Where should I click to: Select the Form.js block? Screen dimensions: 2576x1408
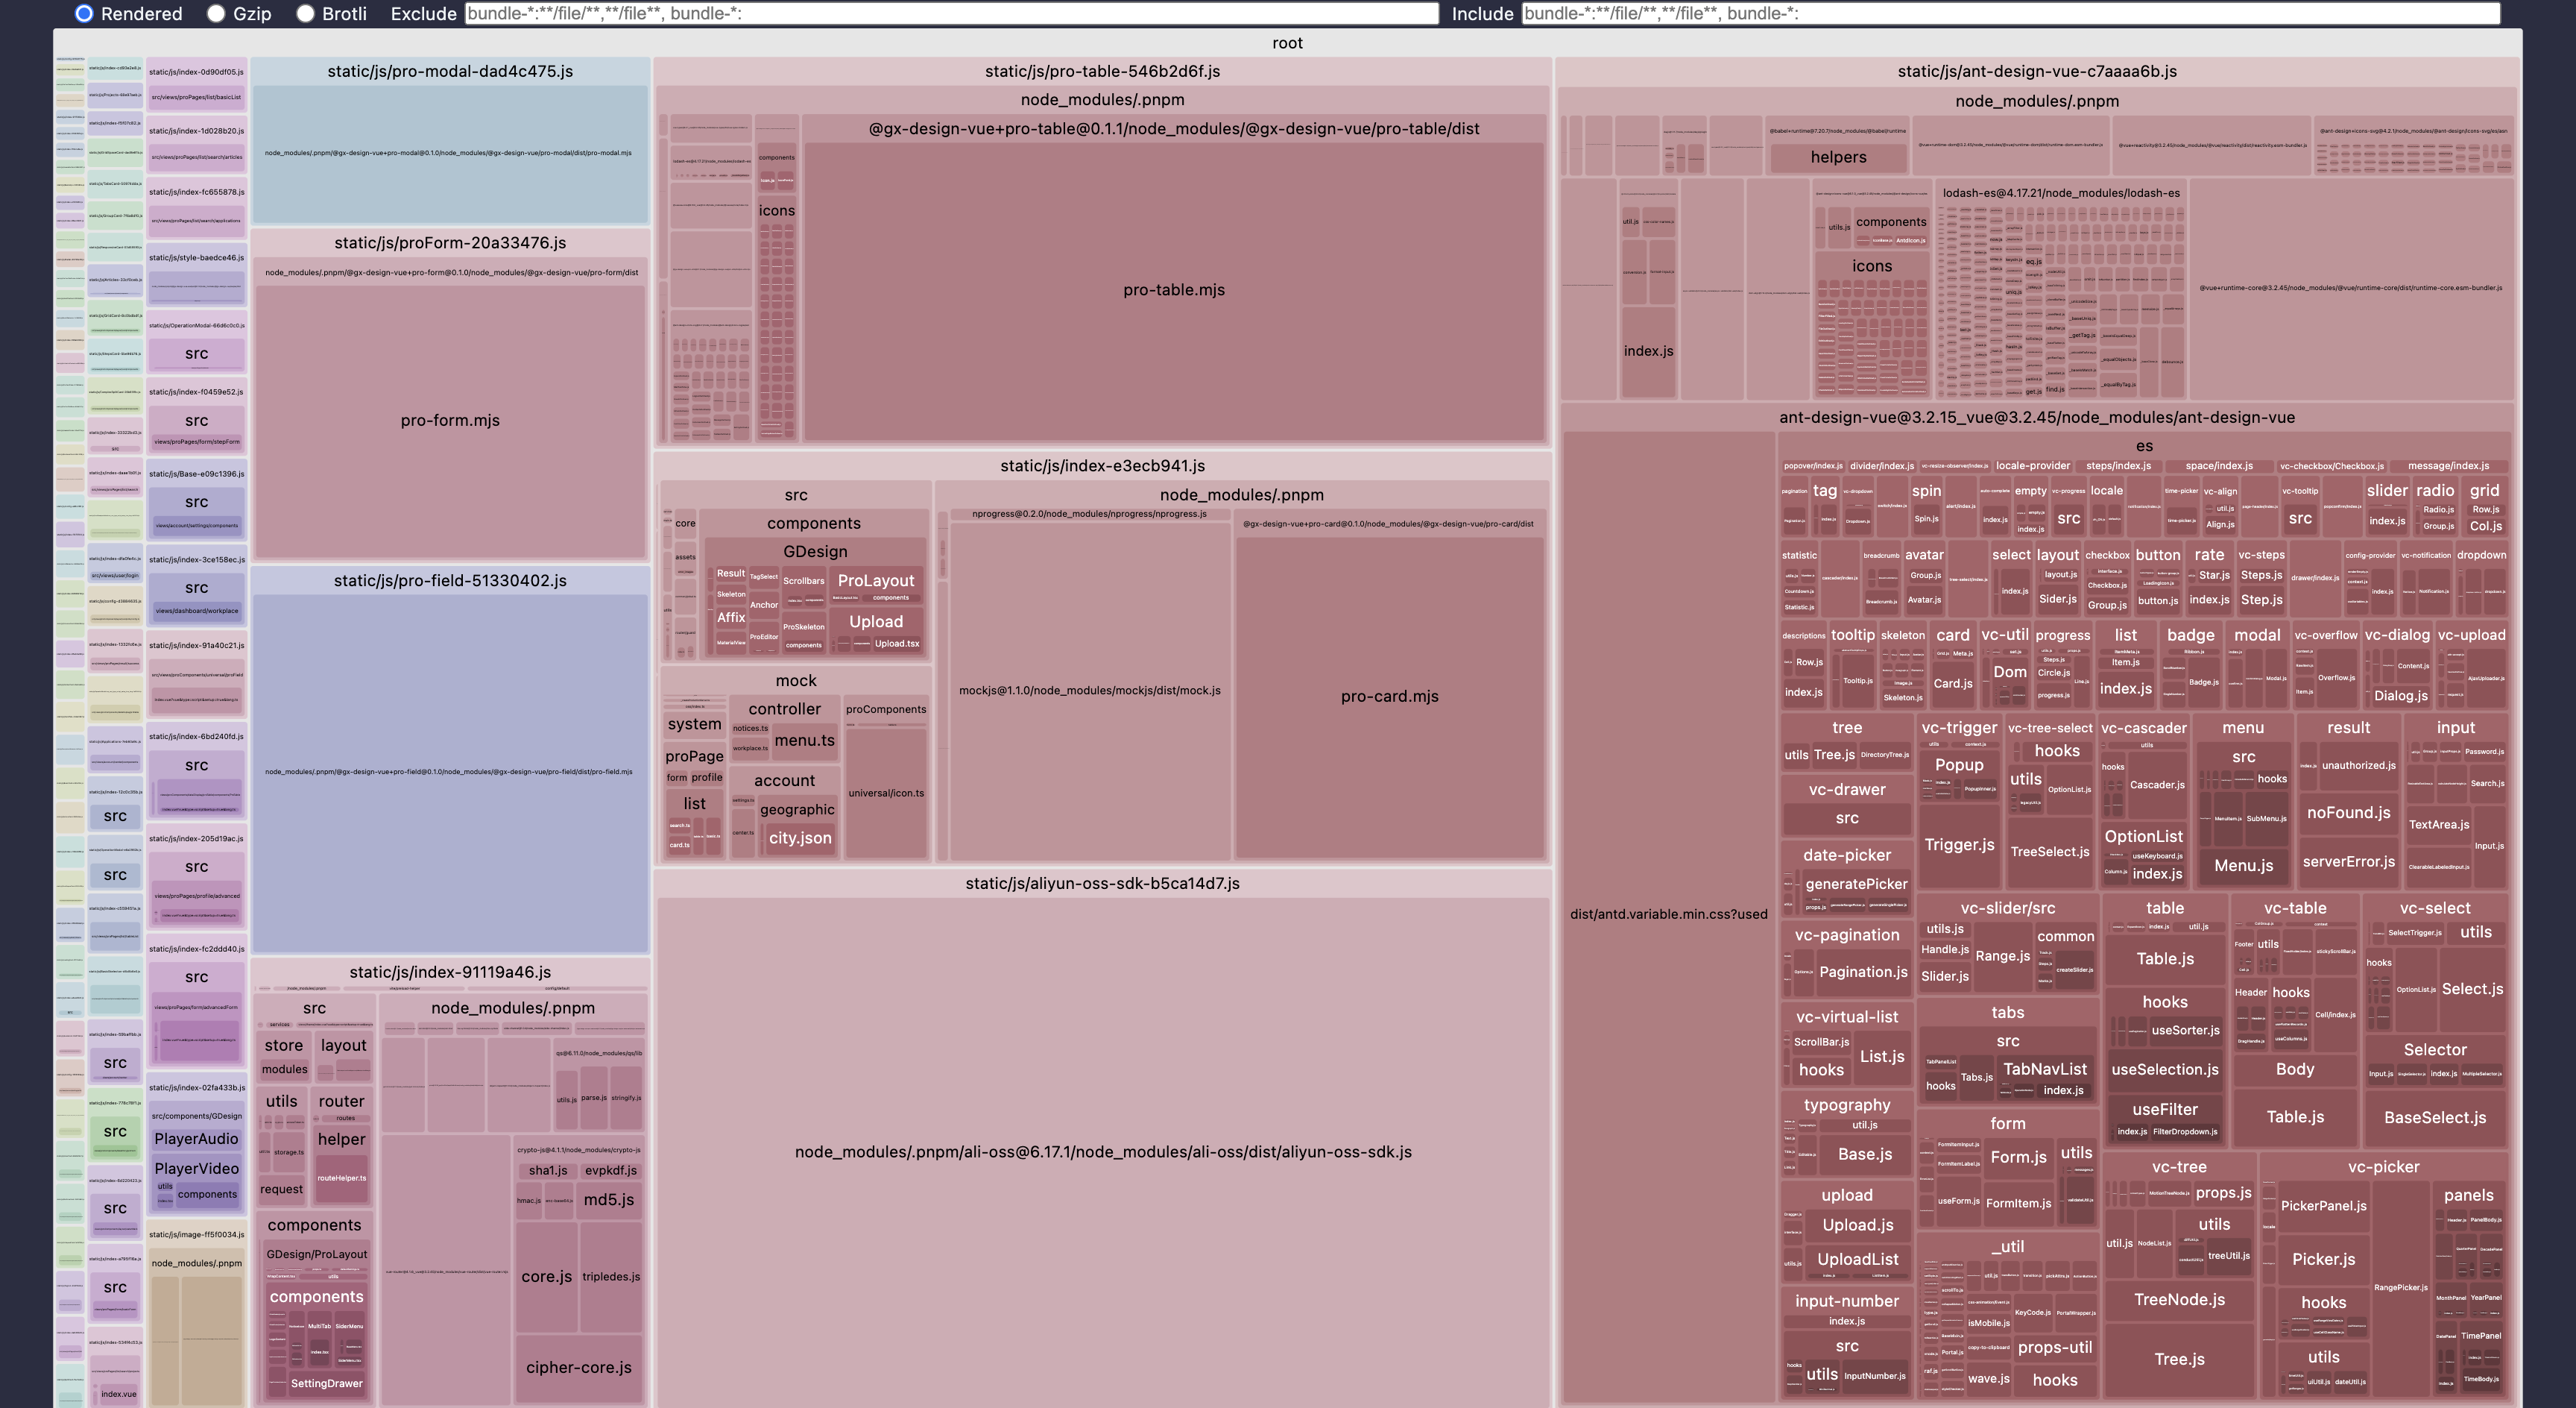(x=2018, y=1157)
